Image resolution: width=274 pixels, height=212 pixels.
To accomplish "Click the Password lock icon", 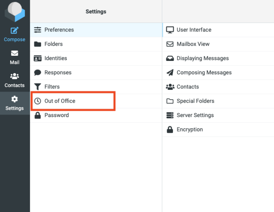I will coord(38,115).
